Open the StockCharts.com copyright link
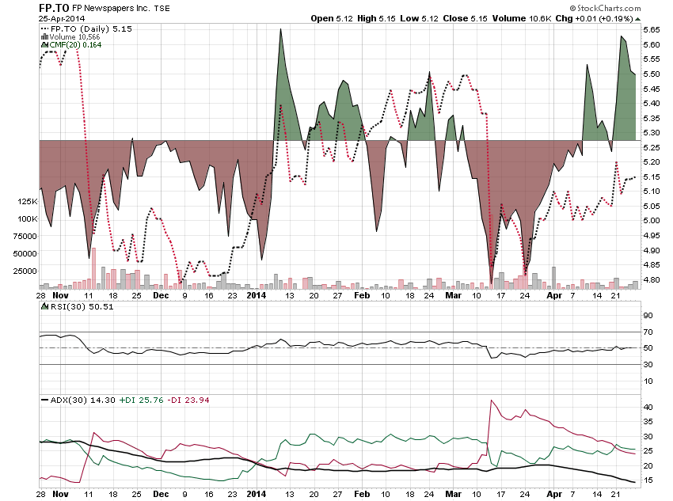This screenshot has width=673, height=501. (x=605, y=8)
